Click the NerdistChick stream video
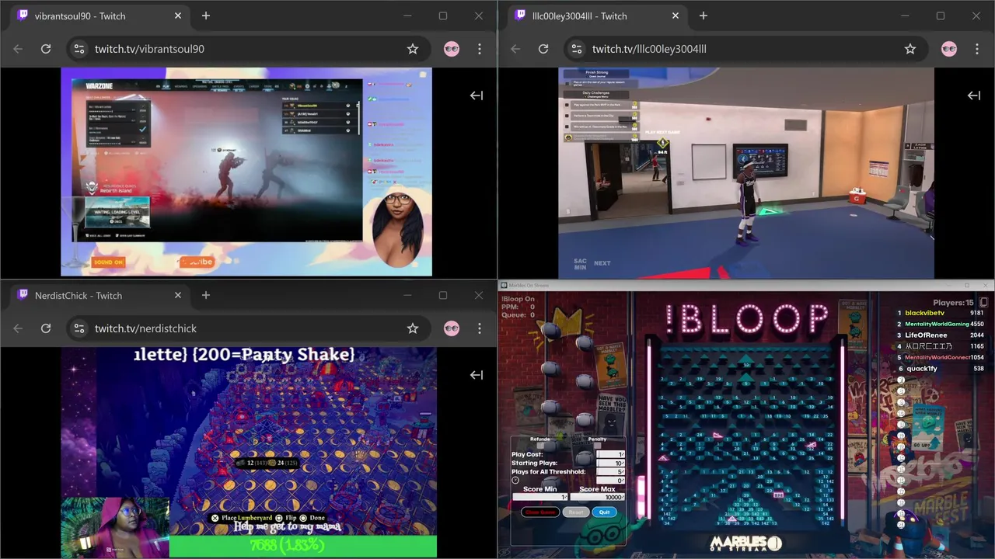Image resolution: width=995 pixels, height=559 pixels. tap(249, 453)
